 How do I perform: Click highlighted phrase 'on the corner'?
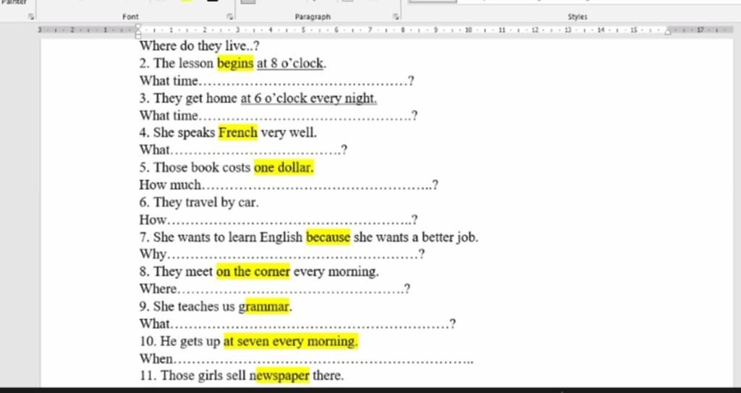253,272
